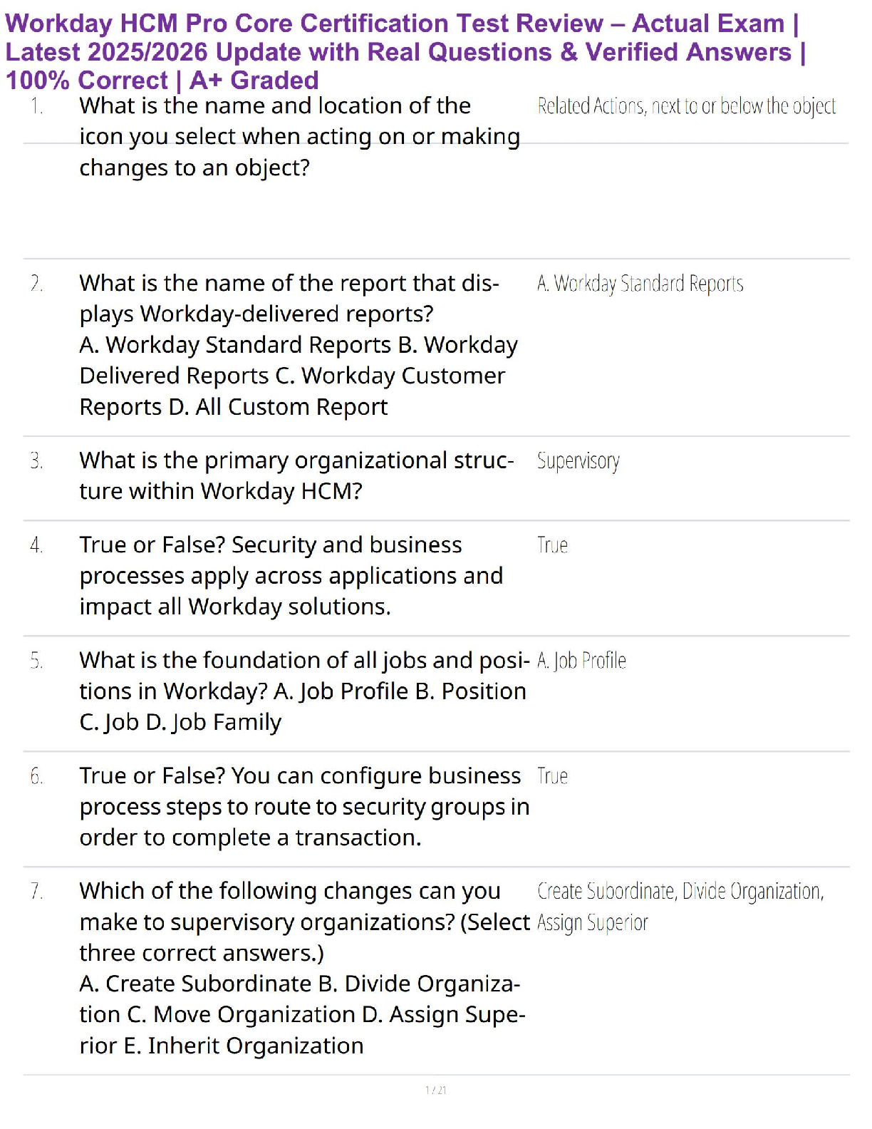Click the "True" answer for question 6
This screenshot has height=1129, width=872.
[552, 776]
